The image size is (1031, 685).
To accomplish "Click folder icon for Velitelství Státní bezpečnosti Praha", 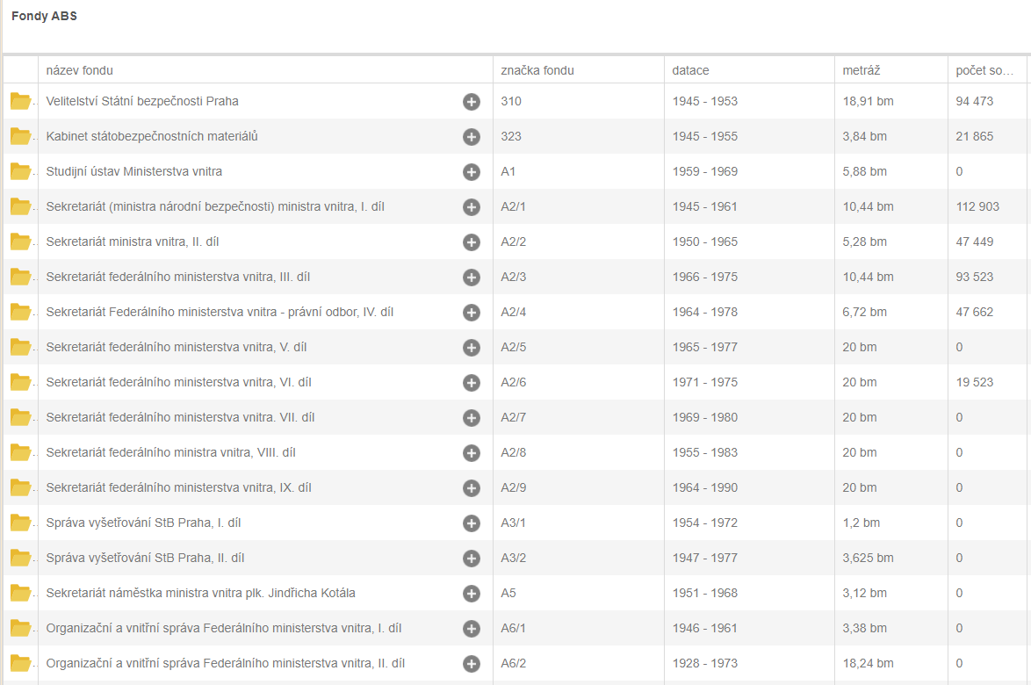I will [20, 101].
